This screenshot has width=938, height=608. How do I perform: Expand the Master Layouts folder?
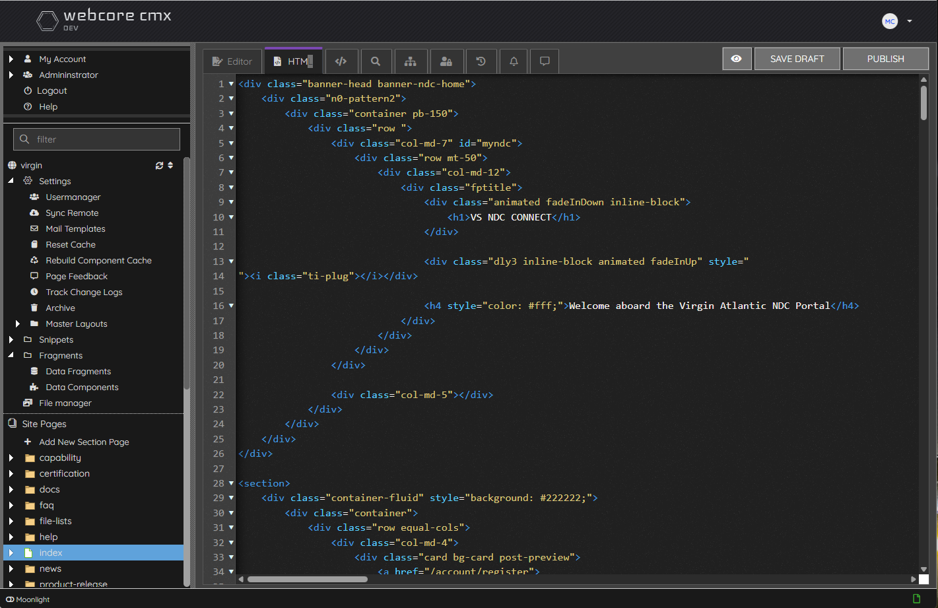coord(18,323)
